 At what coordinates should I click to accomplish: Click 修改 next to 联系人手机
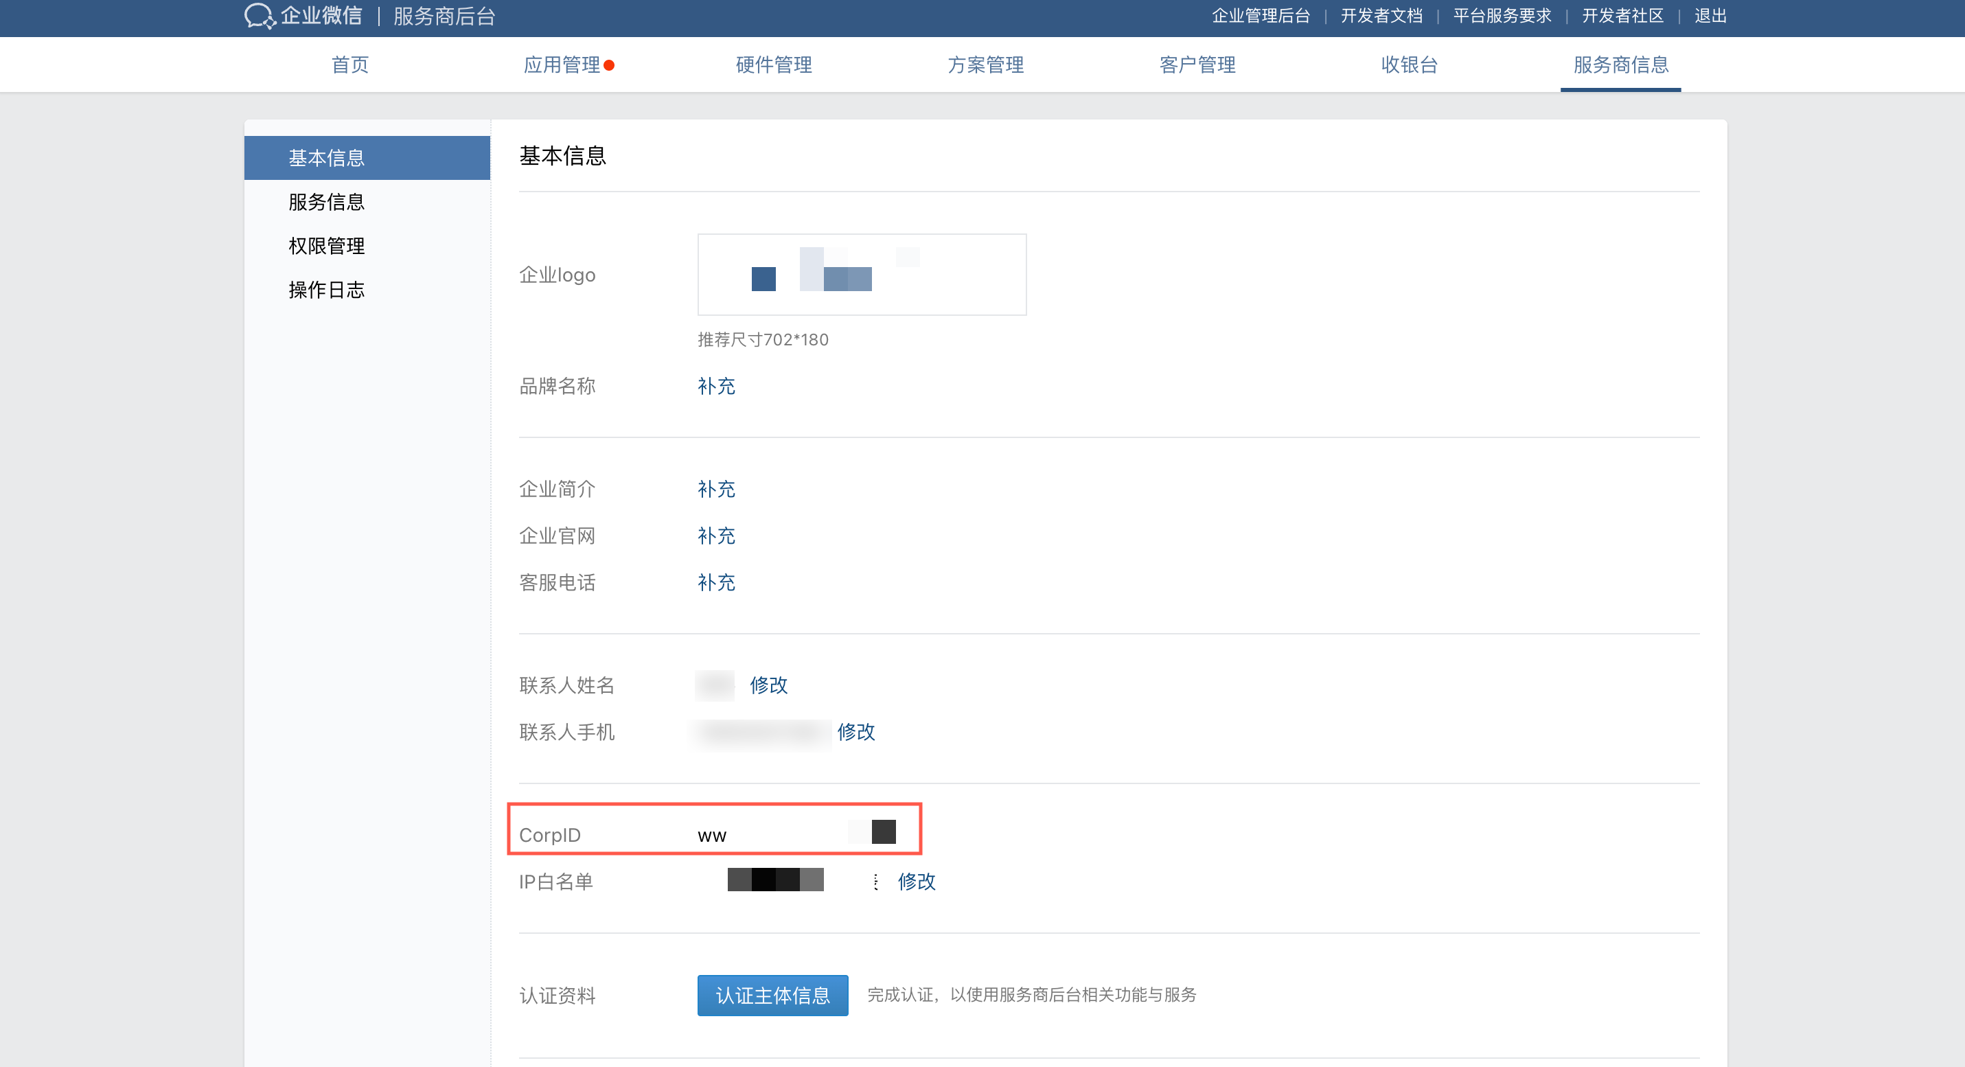(x=856, y=732)
